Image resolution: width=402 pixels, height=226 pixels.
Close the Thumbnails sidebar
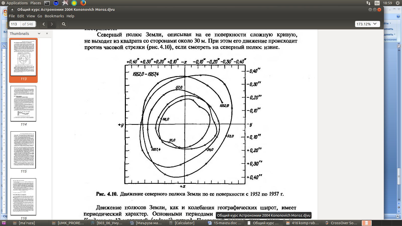47,33
